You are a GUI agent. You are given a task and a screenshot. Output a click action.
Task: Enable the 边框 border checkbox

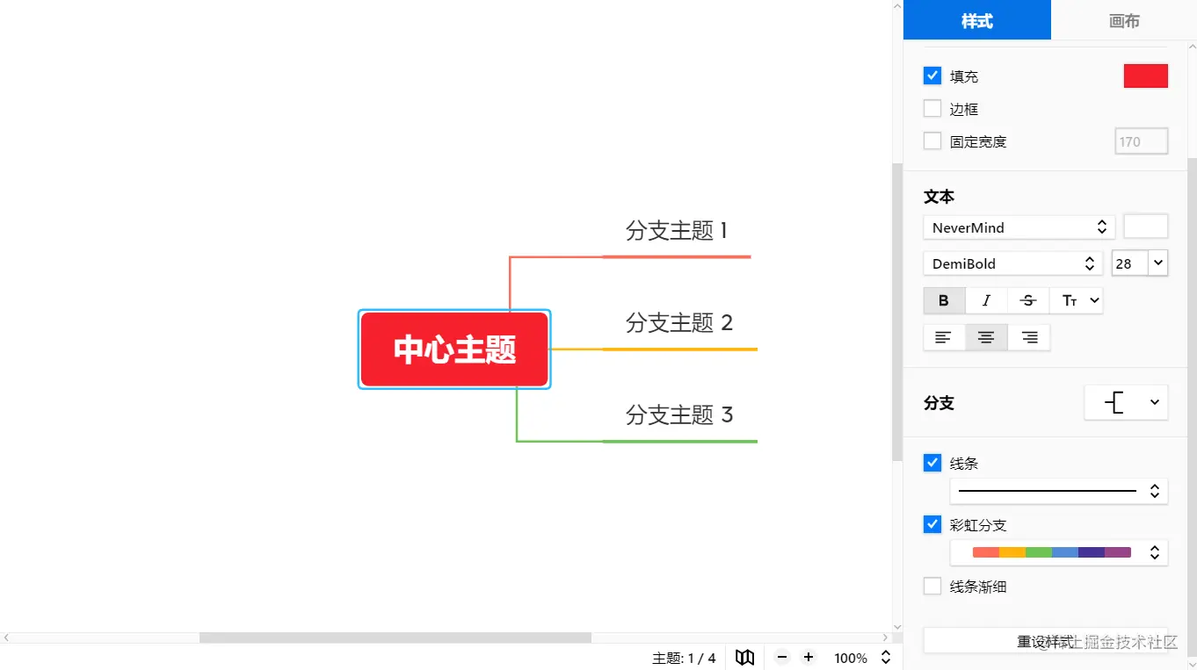(932, 108)
